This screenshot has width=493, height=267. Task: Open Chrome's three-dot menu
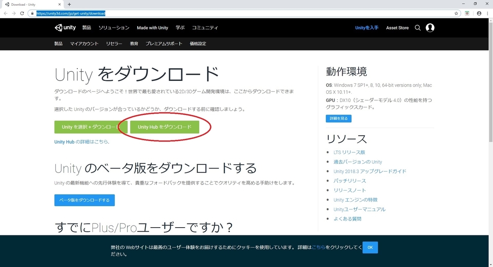(x=487, y=13)
